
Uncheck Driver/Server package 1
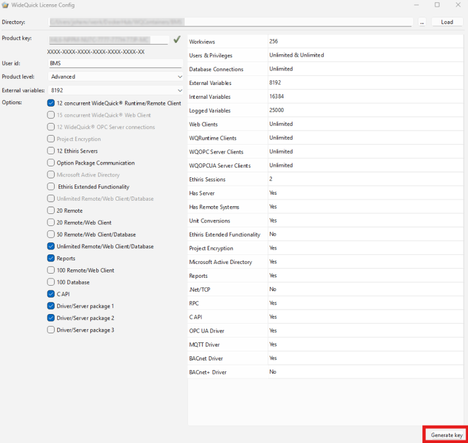[51, 306]
